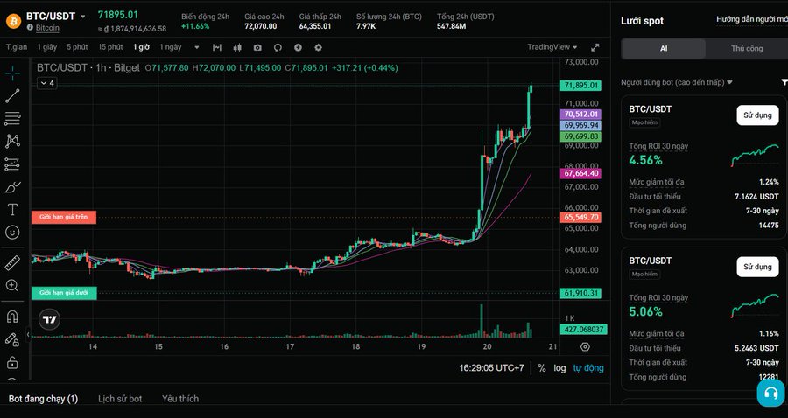The height and width of the screenshot is (418, 788).
Task: Open the indicators icon in chart toolbar
Action: (216, 48)
